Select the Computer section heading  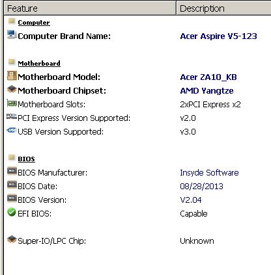34,23
